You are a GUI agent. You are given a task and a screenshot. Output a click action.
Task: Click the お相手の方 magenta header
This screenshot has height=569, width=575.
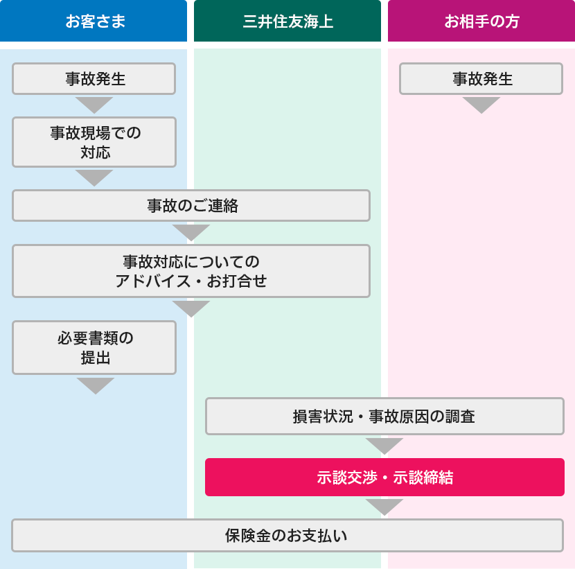pos(481,21)
